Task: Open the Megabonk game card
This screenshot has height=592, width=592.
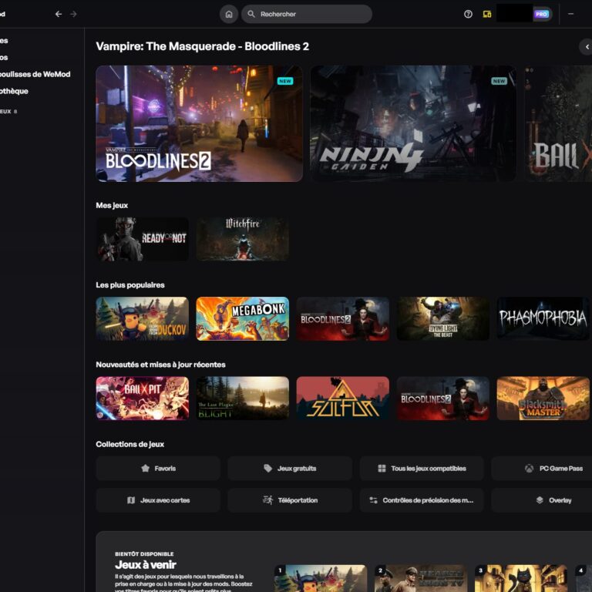Action: (242, 318)
